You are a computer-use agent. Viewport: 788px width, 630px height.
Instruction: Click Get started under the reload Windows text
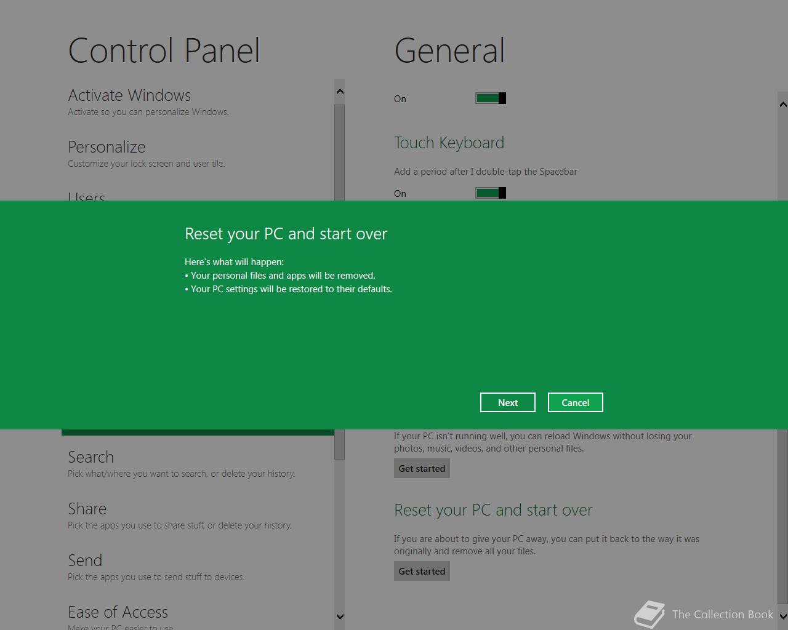pyautogui.click(x=422, y=468)
